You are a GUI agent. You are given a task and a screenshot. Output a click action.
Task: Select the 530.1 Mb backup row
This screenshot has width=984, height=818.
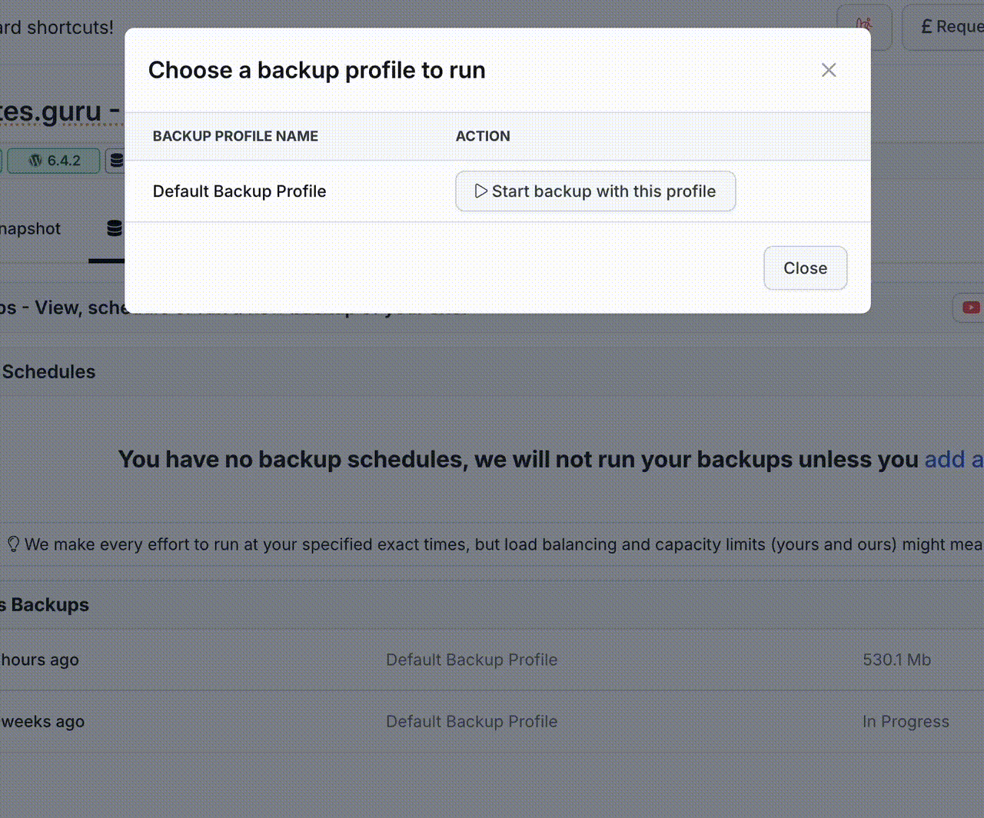pos(896,660)
